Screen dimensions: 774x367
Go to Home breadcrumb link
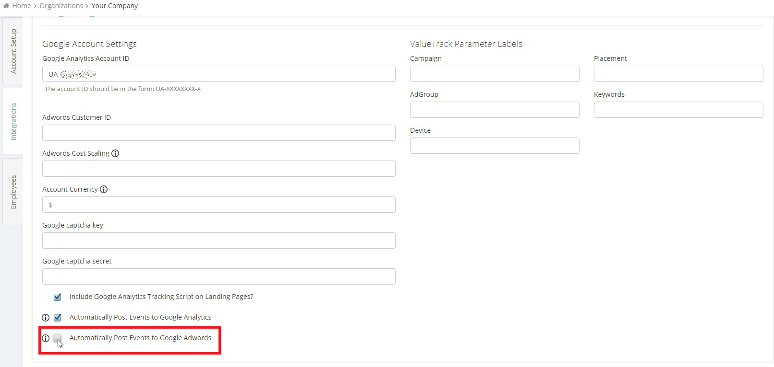[22, 6]
